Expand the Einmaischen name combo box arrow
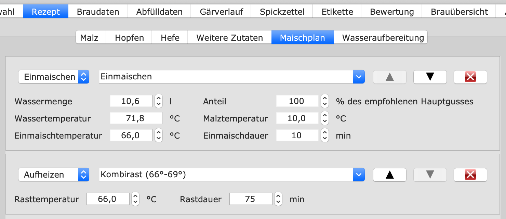Viewport: 506px width, 219px height. pos(358,77)
